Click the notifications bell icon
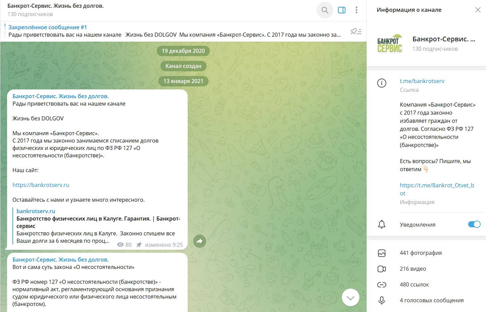 click(382, 225)
